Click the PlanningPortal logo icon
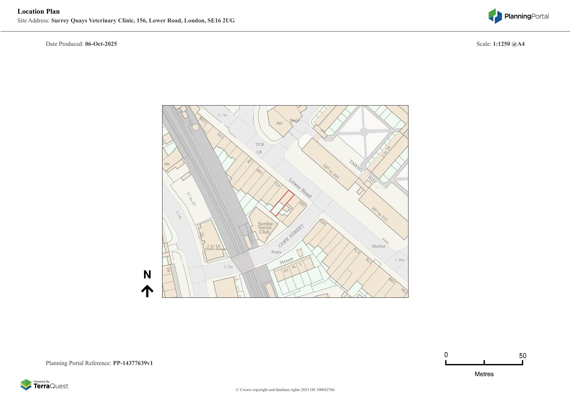 [495, 16]
